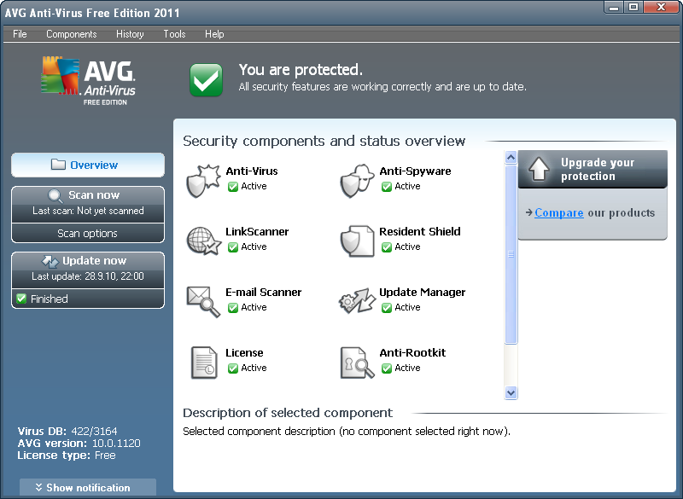Viewport: 683px width, 499px height.
Task: Start a scan with Scan now
Action: coord(88,204)
